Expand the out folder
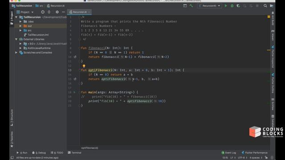Image resolution: width=285 pixels, height=160 pixels. click(x=20, y=26)
